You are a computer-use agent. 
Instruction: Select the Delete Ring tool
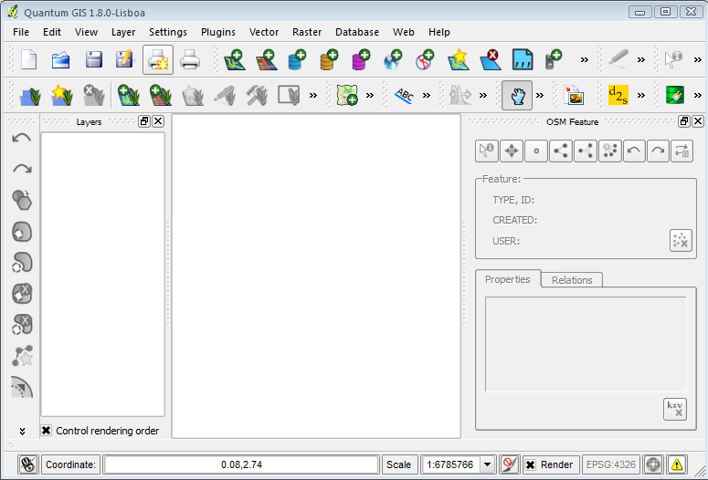tap(22, 294)
